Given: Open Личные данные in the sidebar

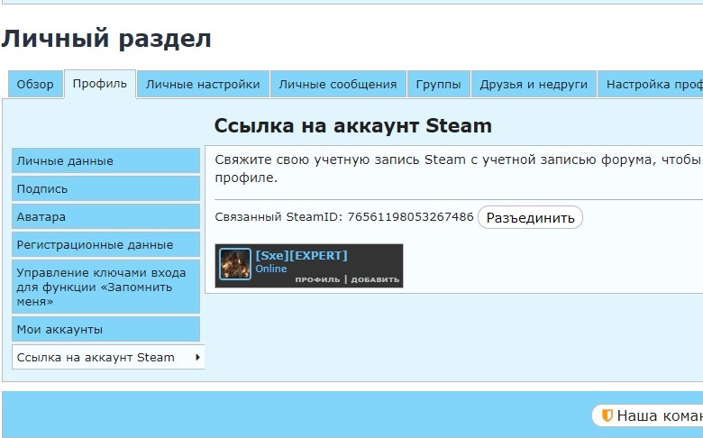Looking at the screenshot, I should (x=105, y=161).
